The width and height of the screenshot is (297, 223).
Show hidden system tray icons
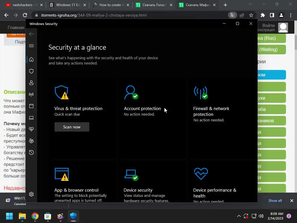pyautogui.click(x=239, y=216)
